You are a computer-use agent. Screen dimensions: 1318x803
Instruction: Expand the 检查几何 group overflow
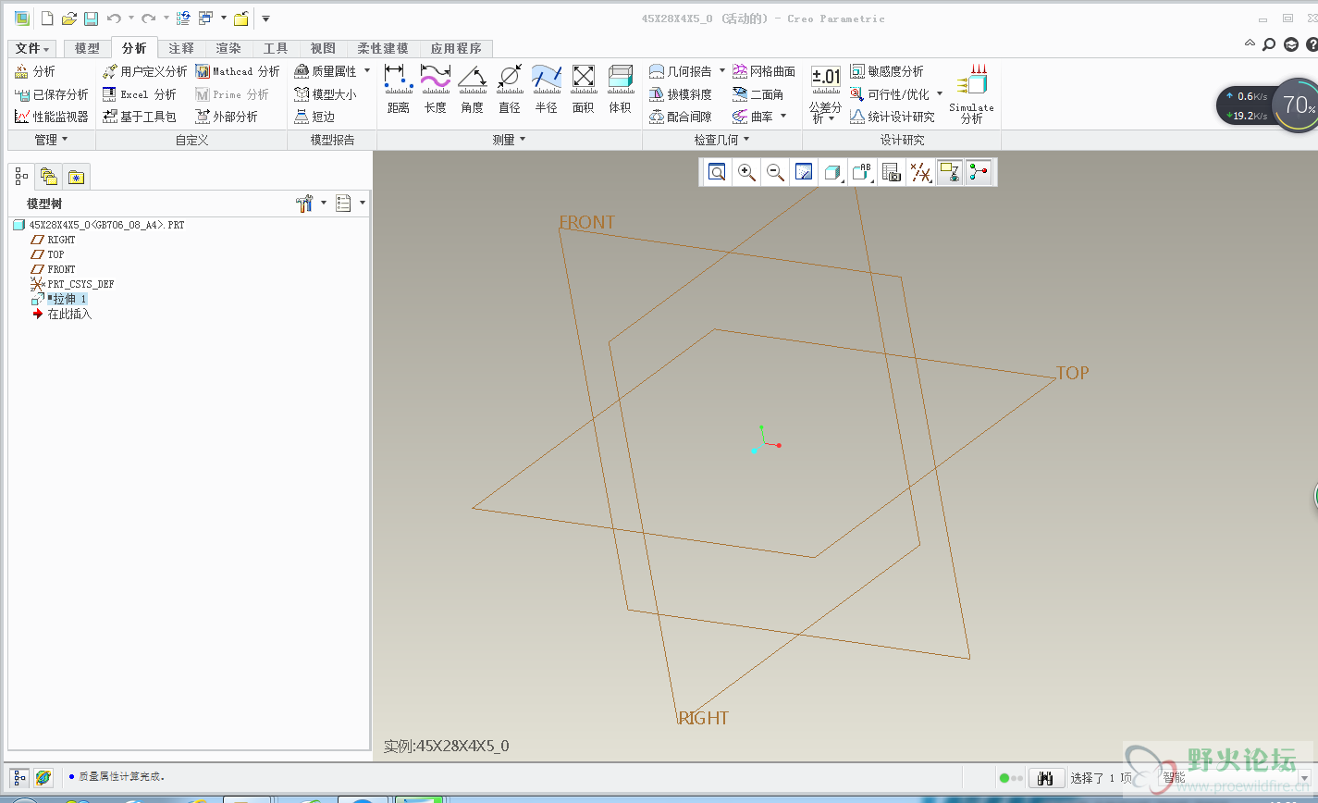pyautogui.click(x=722, y=140)
